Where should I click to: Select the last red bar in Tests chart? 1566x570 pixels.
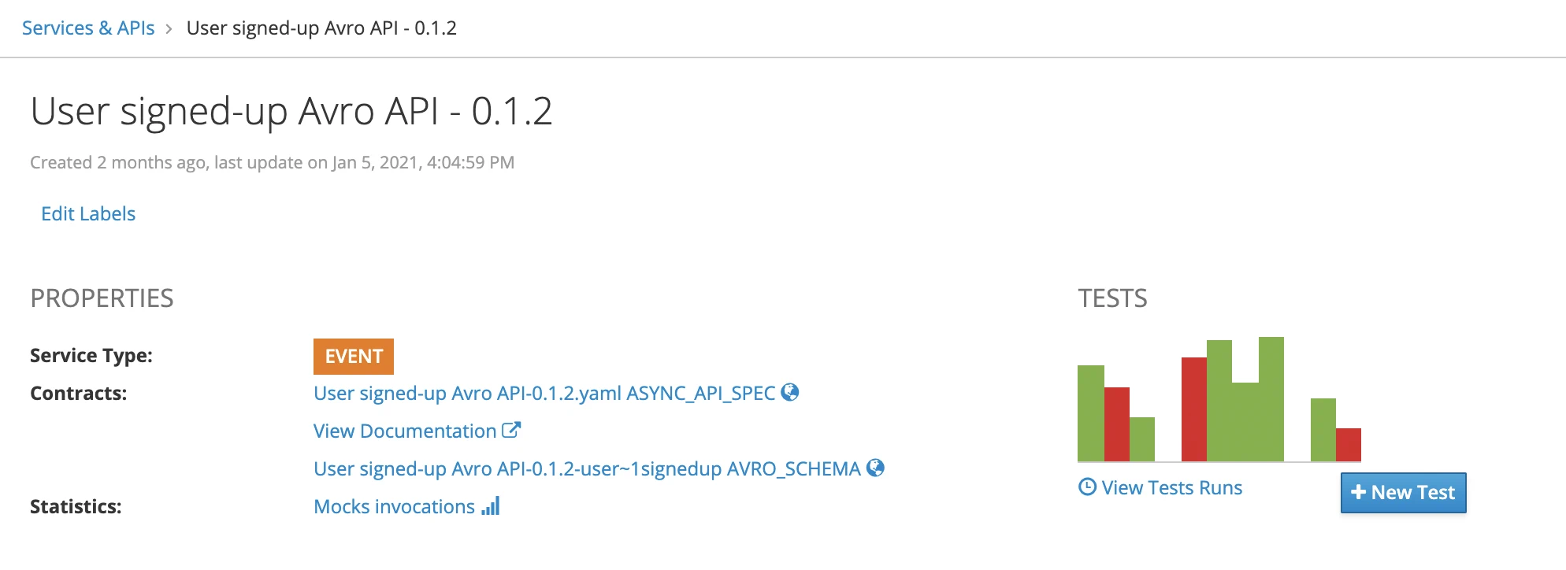pos(1349,445)
